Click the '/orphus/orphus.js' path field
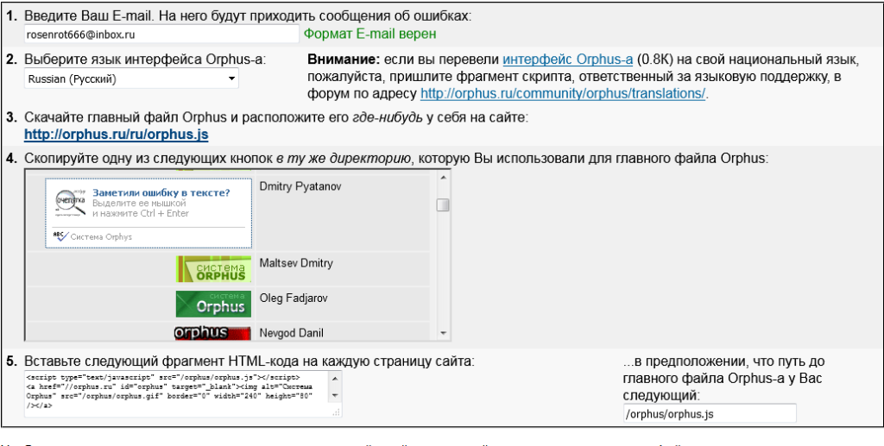The image size is (884, 446). 710,414
